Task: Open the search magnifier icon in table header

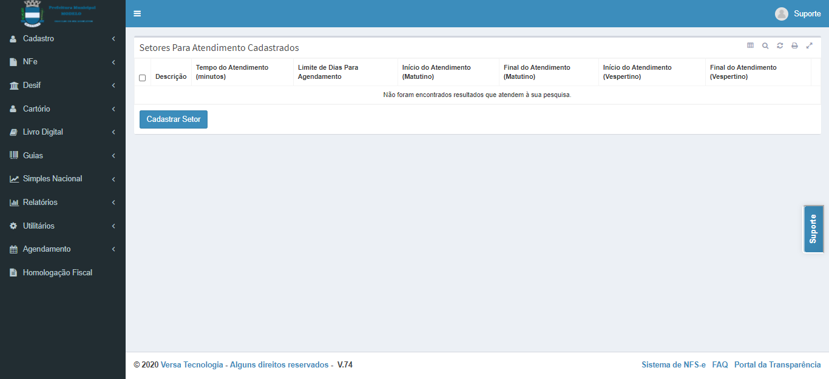Action: point(765,45)
